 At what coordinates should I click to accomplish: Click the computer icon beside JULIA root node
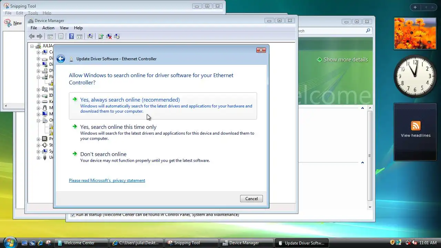(x=39, y=46)
